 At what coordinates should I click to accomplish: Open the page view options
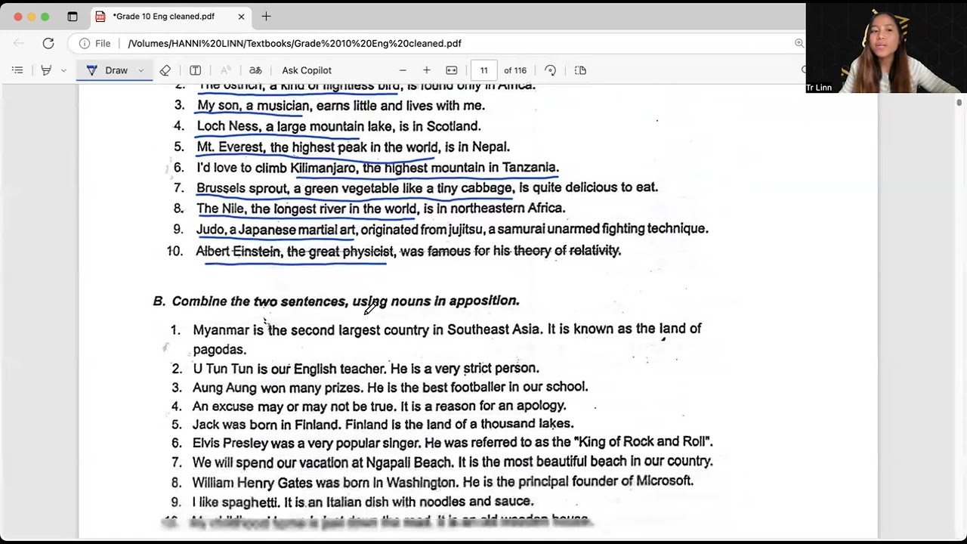point(580,70)
